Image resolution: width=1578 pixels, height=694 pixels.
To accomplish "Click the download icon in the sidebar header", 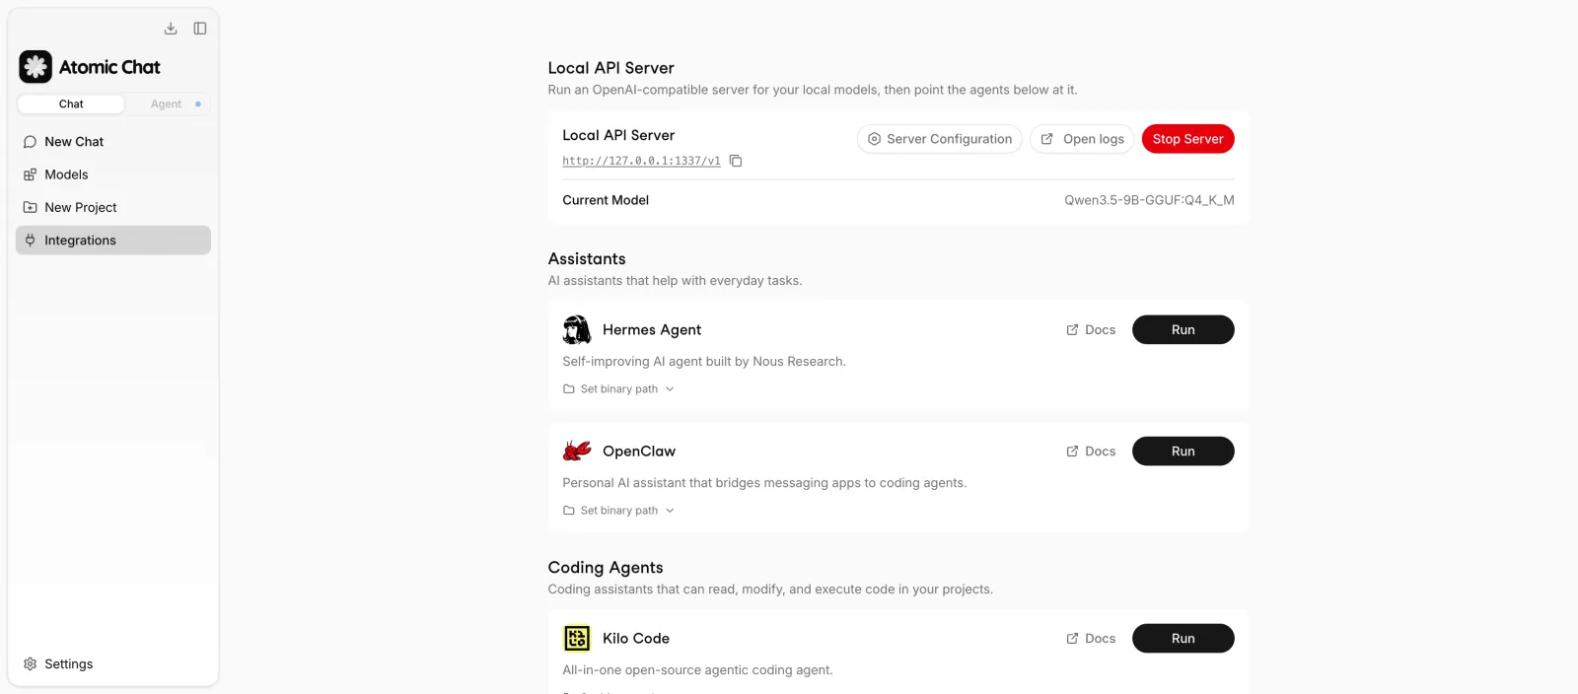I will [x=171, y=29].
